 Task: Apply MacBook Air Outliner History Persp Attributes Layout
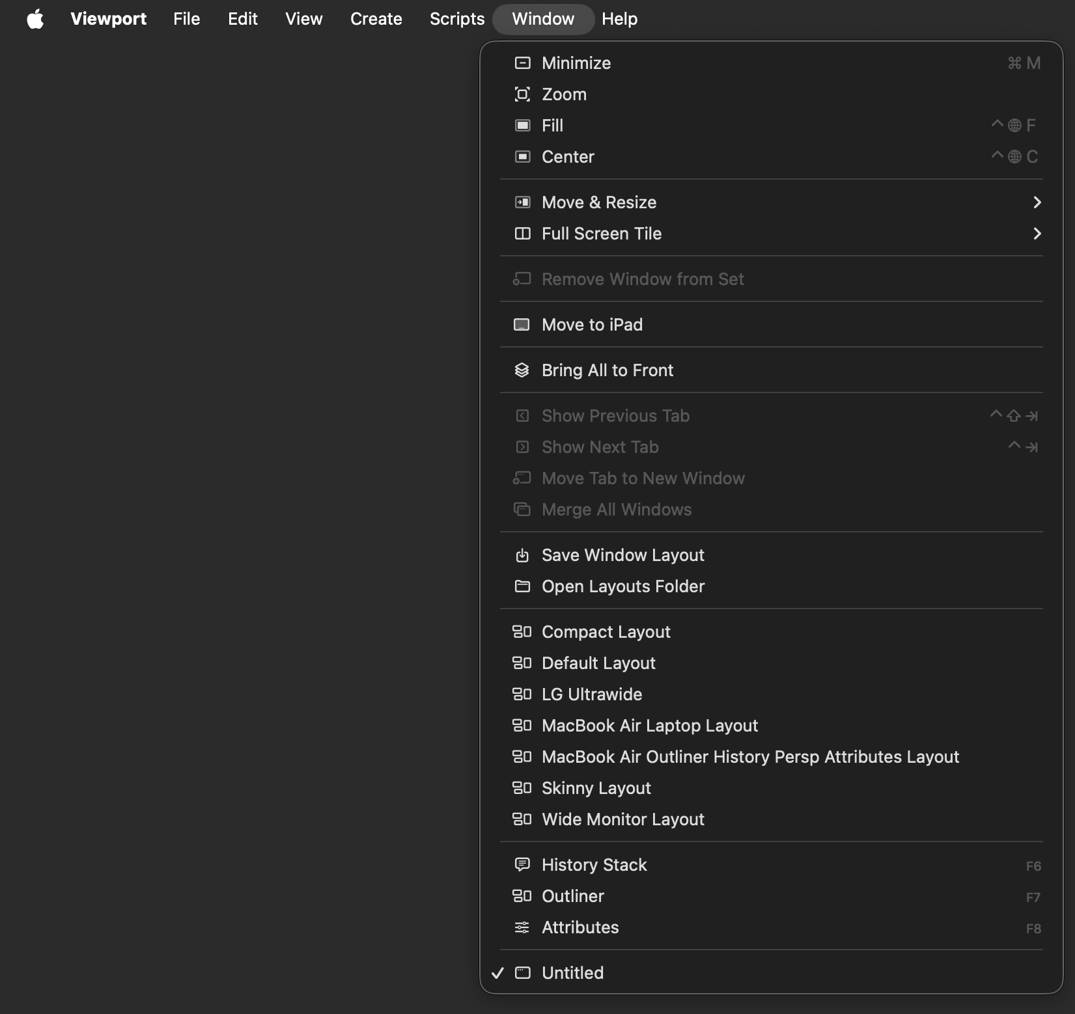(771, 757)
